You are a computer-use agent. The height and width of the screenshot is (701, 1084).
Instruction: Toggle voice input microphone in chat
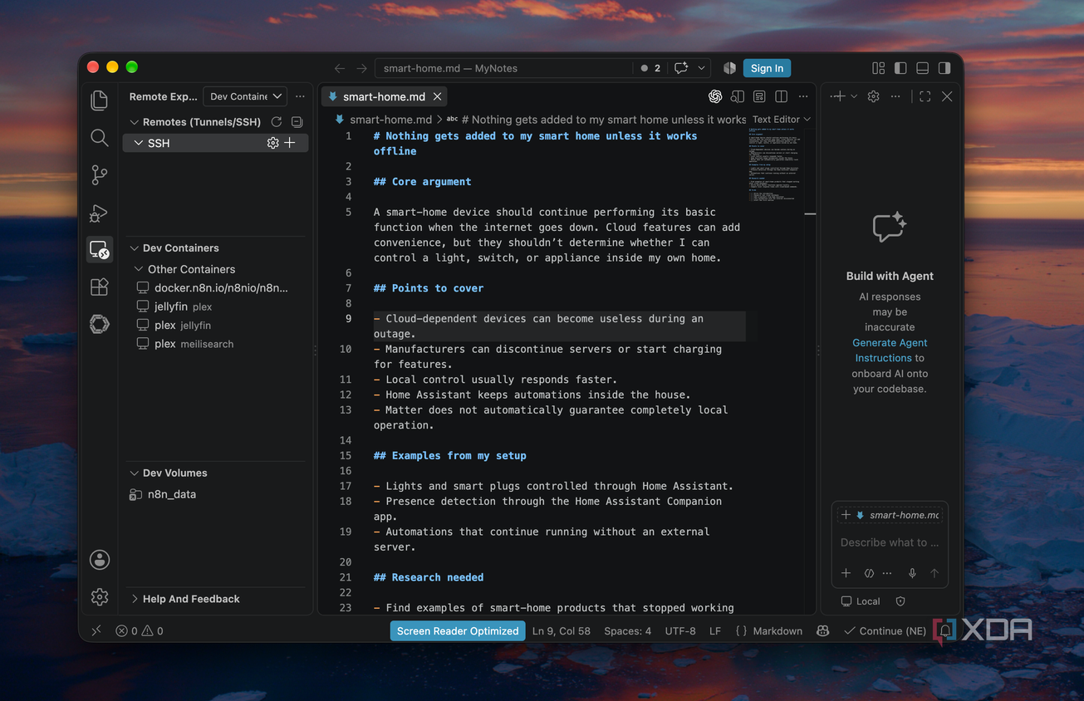click(912, 573)
